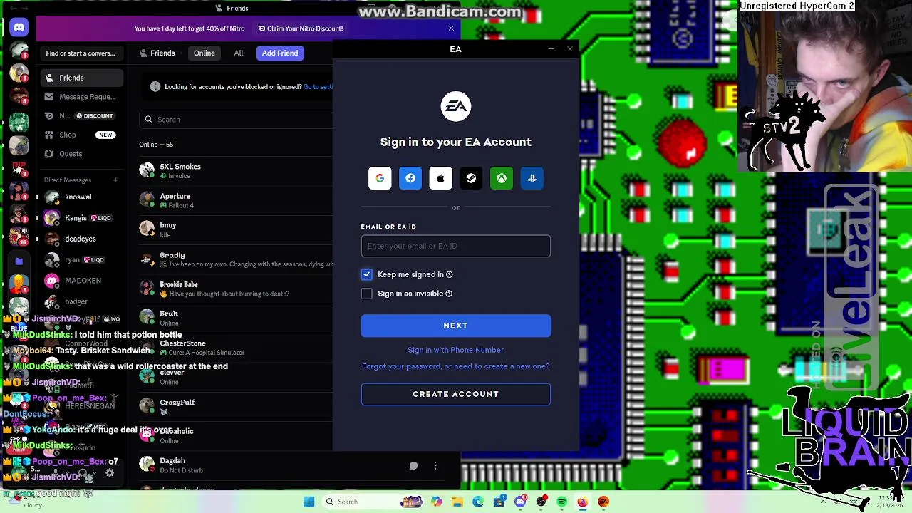
Task: Open the EA app taskbar icon
Action: tap(603, 502)
